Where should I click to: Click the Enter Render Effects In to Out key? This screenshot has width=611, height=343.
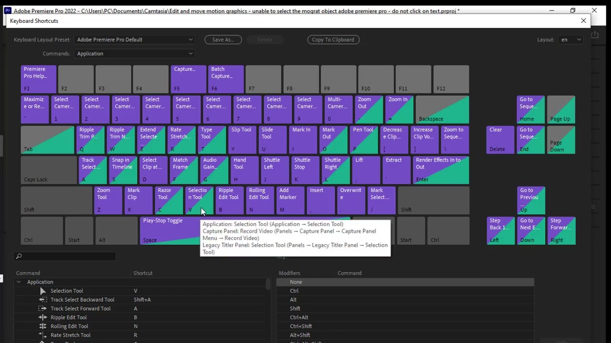click(x=441, y=171)
